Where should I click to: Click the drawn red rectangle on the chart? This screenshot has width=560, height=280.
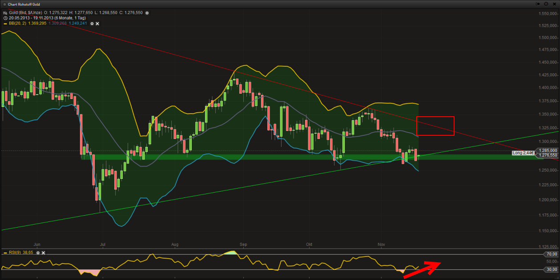point(435,126)
